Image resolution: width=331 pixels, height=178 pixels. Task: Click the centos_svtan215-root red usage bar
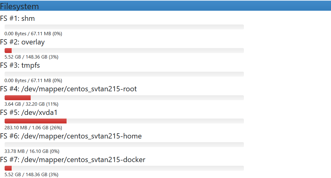[x=17, y=98]
